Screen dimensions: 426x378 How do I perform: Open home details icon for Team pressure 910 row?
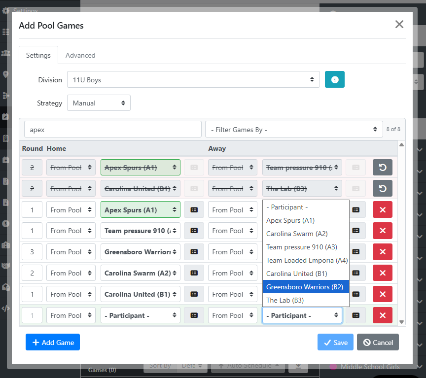[x=194, y=231]
